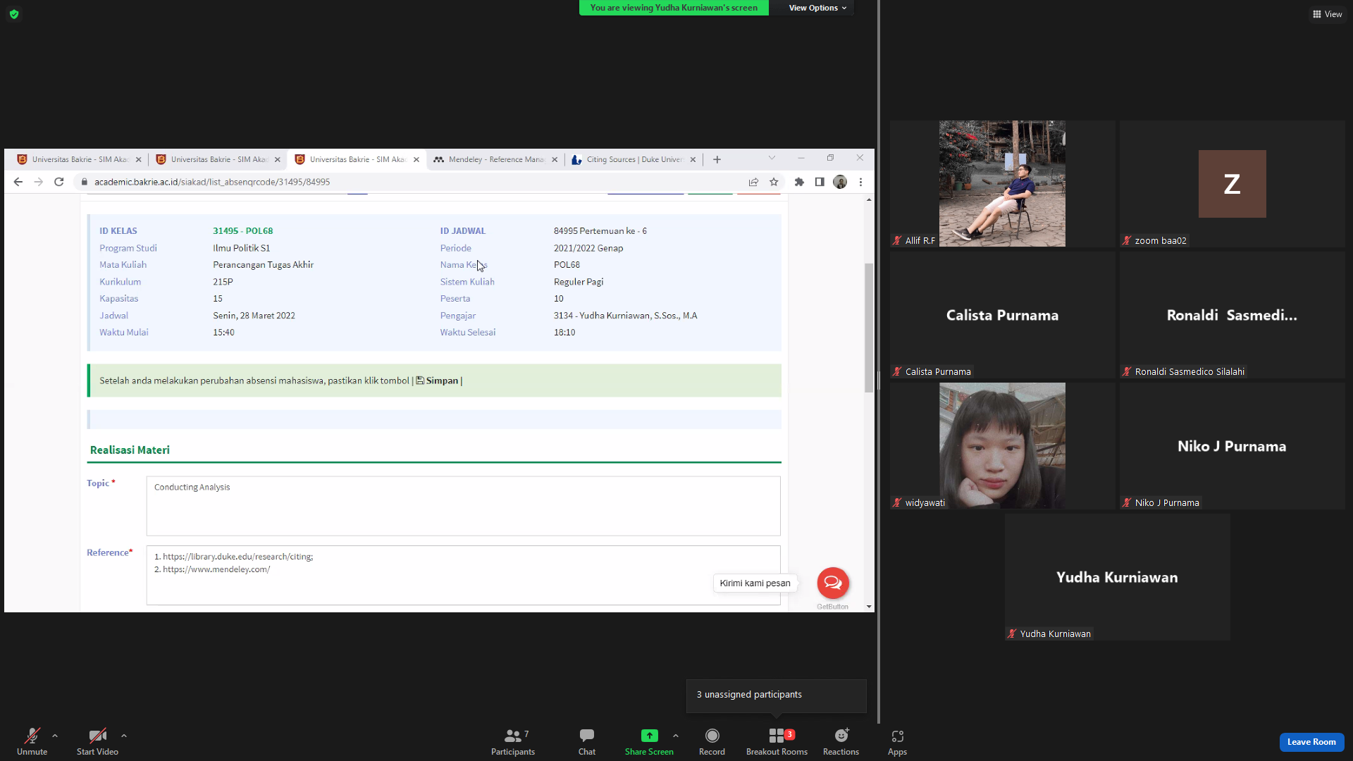Open the Chrome profile avatar
This screenshot has width=1353, height=761.
click(840, 182)
